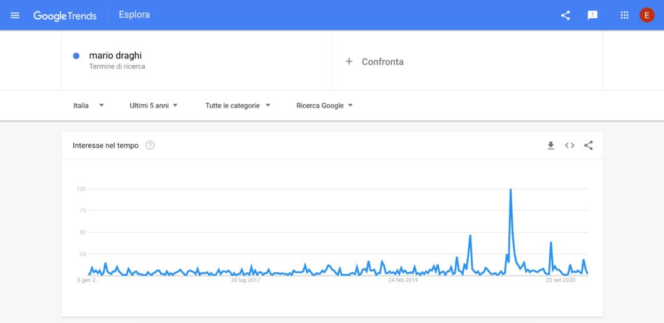Expand the Tutte le categorie dropdown
Image resolution: width=664 pixels, height=323 pixels.
[x=237, y=105]
